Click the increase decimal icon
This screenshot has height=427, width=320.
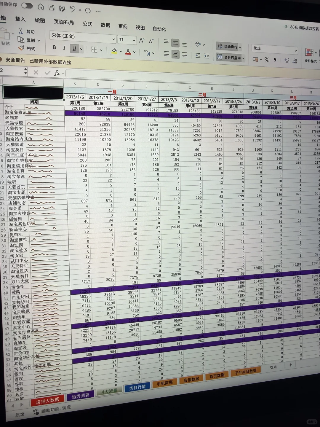point(287,61)
